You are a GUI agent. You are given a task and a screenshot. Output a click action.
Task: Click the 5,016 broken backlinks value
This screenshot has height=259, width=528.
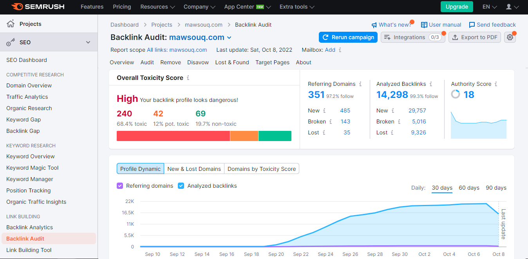point(419,121)
